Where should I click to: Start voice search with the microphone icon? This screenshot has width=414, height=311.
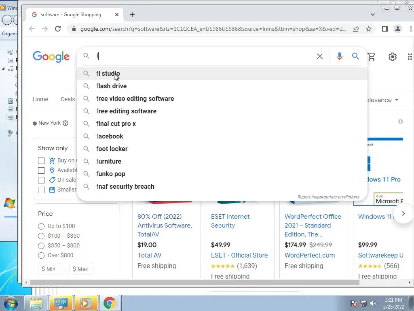pos(340,56)
